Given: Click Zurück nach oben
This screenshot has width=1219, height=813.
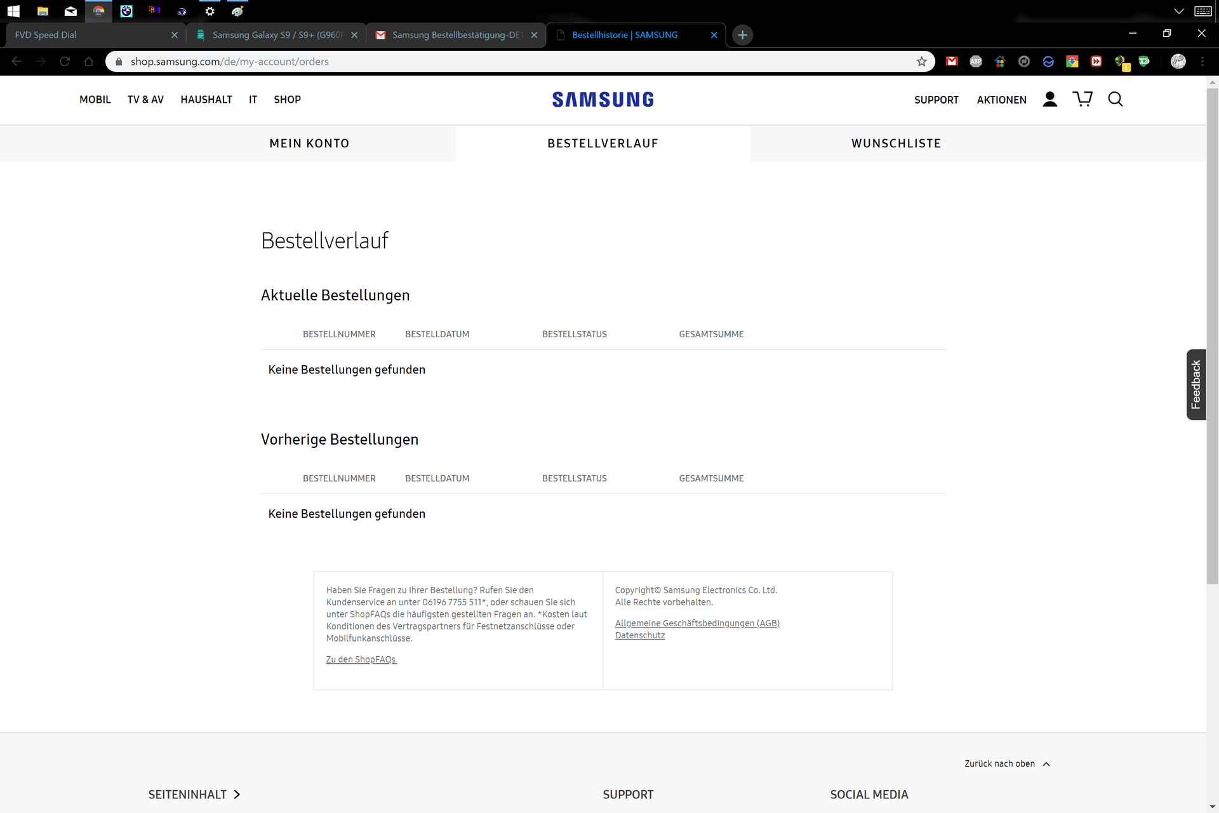Looking at the screenshot, I should [x=1007, y=763].
